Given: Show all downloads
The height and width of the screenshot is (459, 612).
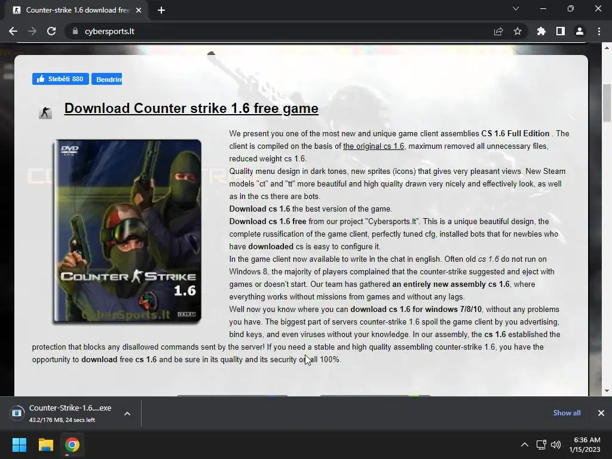Looking at the screenshot, I should [567, 413].
